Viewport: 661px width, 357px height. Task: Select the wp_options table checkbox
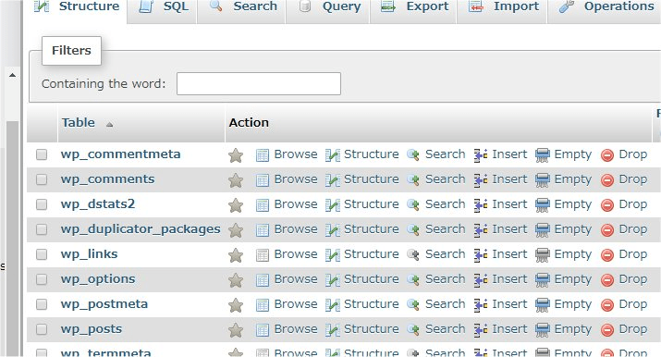tap(42, 279)
